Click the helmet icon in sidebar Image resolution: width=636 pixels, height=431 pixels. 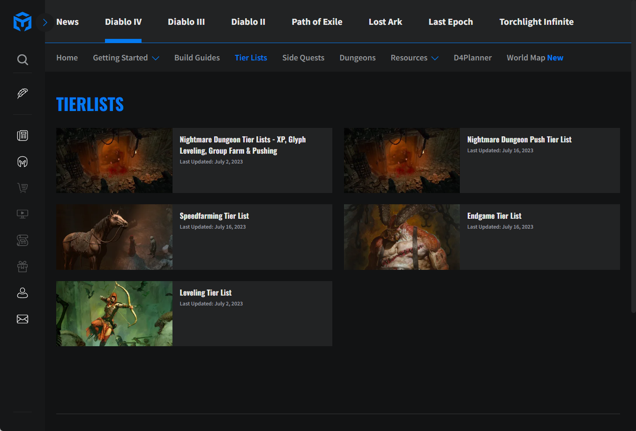pos(22,162)
